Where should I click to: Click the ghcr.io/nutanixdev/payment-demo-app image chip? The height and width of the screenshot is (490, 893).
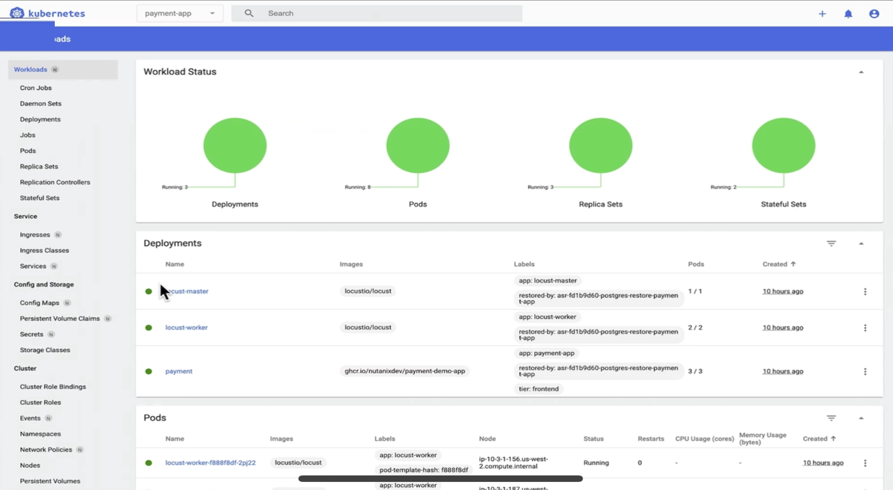pyautogui.click(x=405, y=371)
